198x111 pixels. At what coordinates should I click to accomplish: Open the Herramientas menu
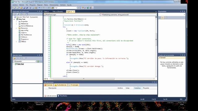click(x=54, y=5)
